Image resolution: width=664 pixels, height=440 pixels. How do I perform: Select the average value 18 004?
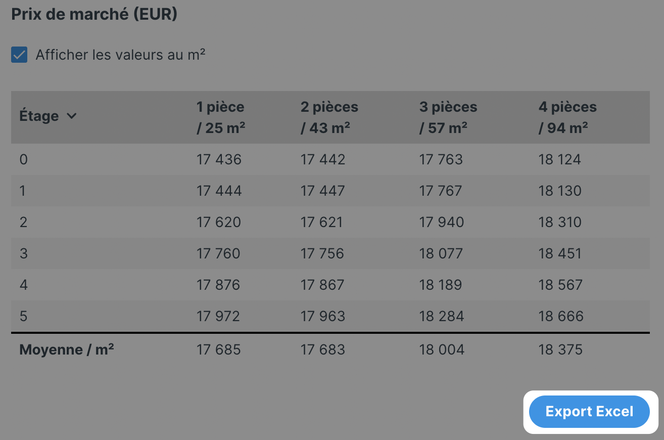click(442, 350)
